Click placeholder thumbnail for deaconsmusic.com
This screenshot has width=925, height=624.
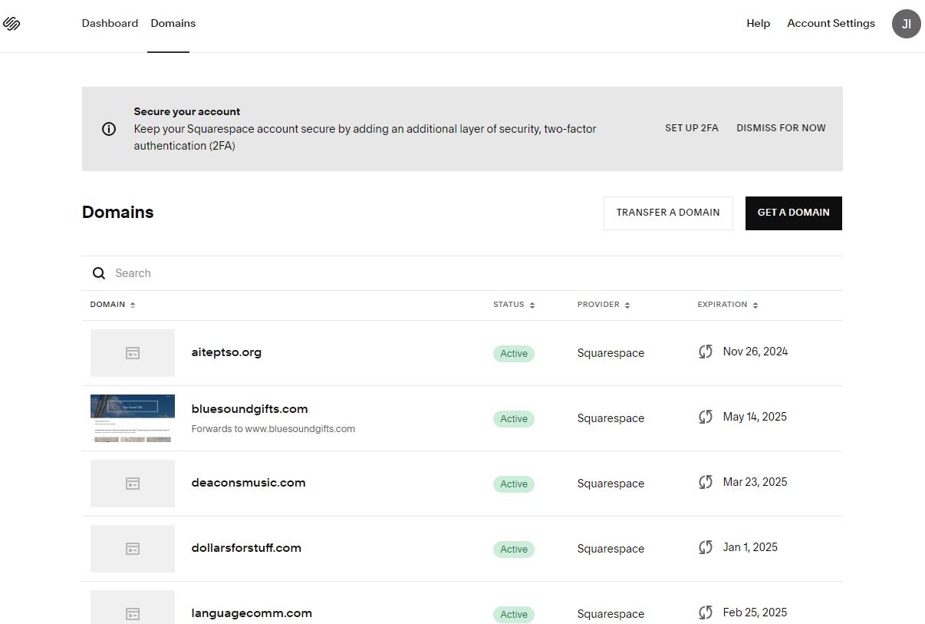tap(133, 484)
